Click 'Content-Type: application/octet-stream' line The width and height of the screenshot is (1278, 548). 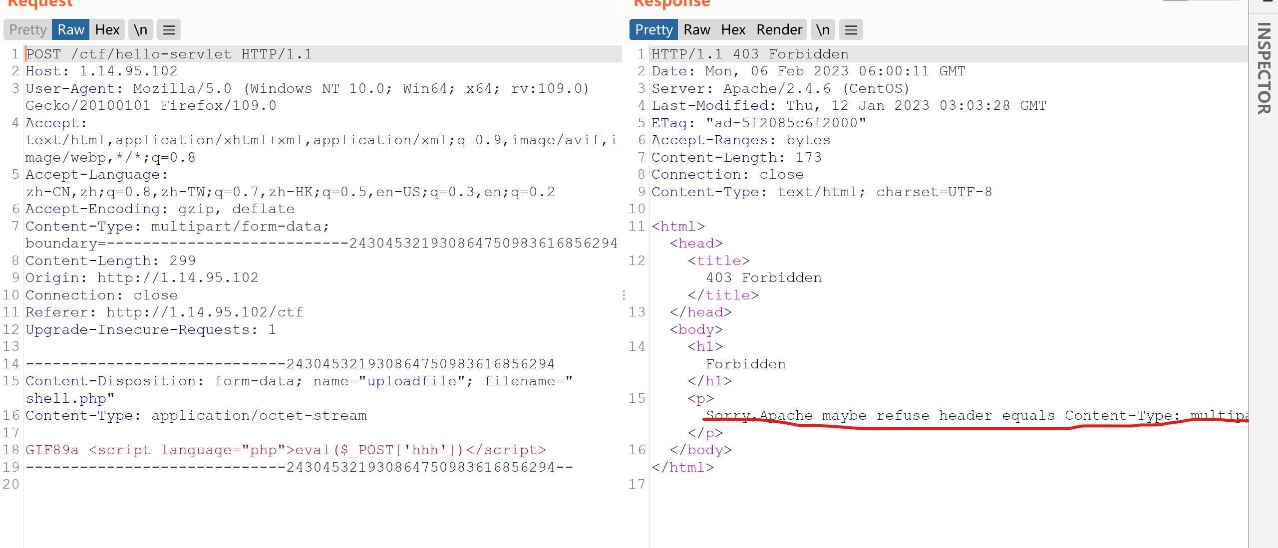tap(196, 415)
